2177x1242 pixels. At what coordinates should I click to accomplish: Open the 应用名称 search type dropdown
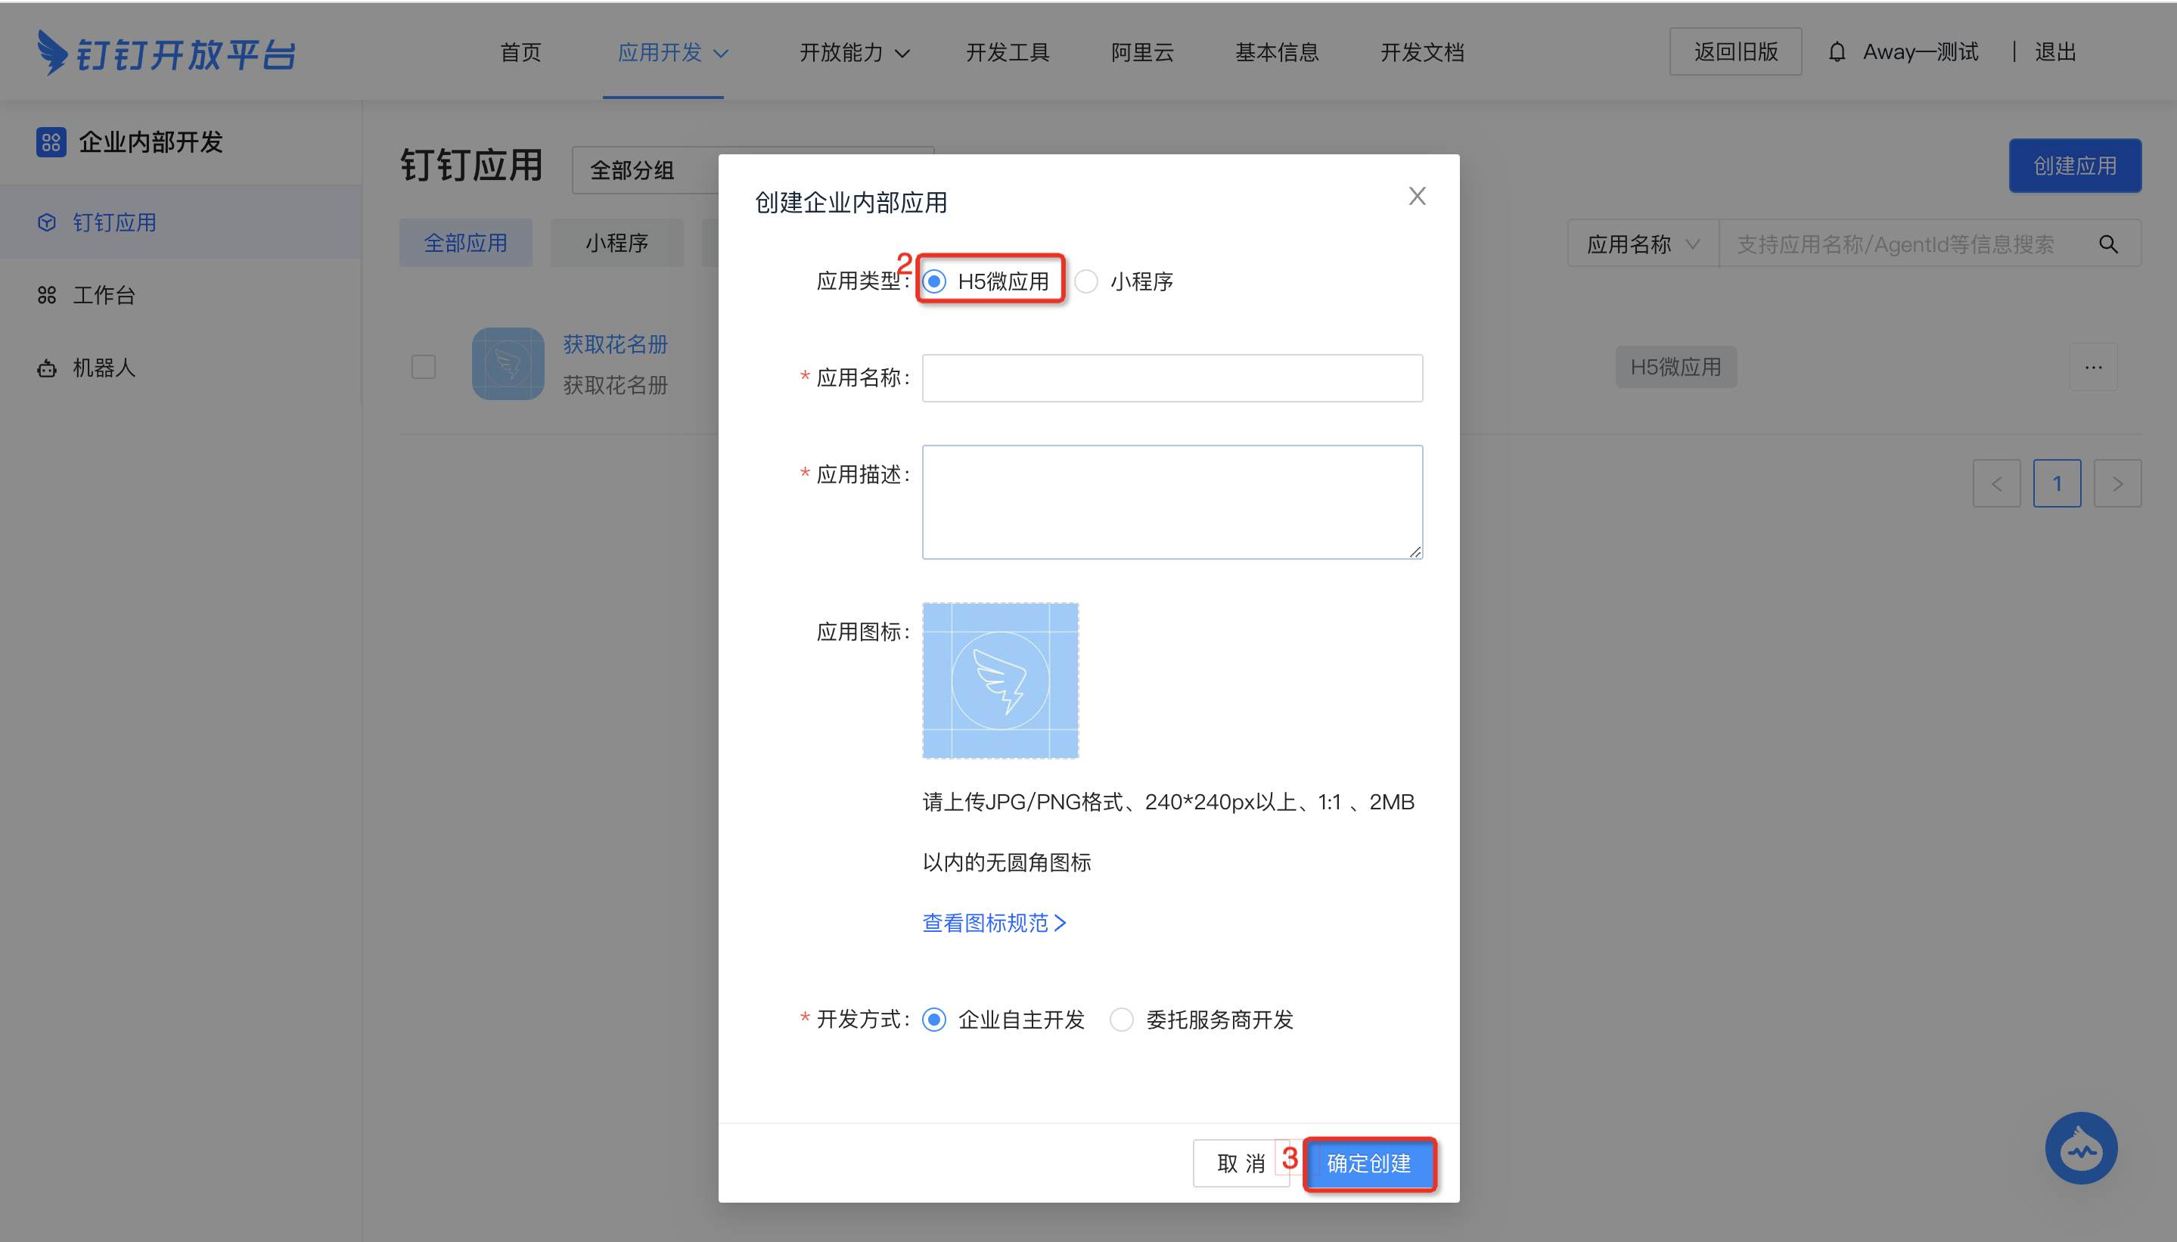point(1643,245)
